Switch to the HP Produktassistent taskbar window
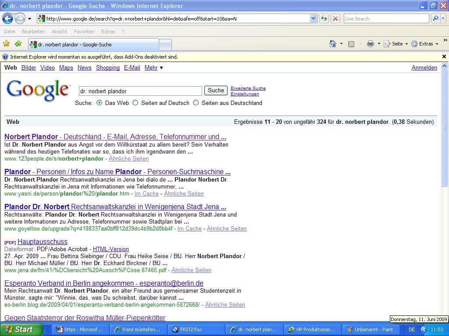Screen dimensions: 449x336 (313, 329)
